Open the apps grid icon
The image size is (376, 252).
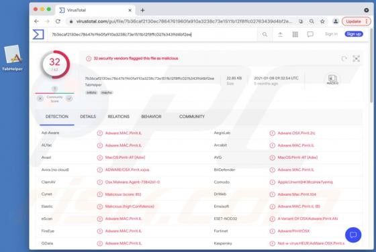click(295, 34)
